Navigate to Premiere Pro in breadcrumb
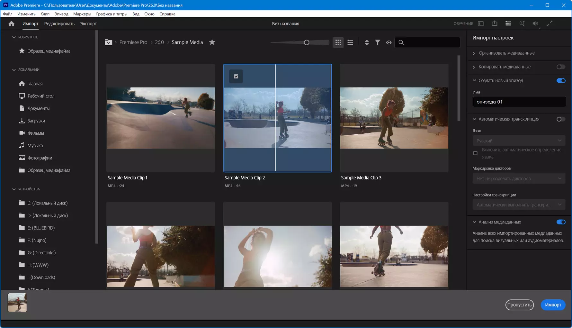Screen dimensions: 572x328 pos(133,42)
